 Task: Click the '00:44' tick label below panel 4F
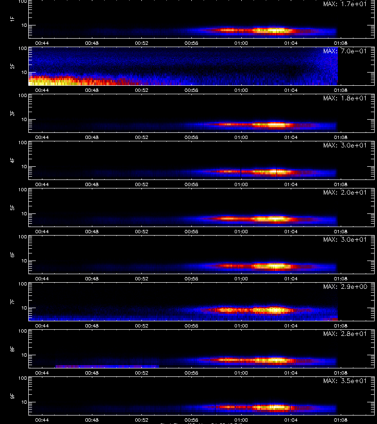[x=42, y=184]
